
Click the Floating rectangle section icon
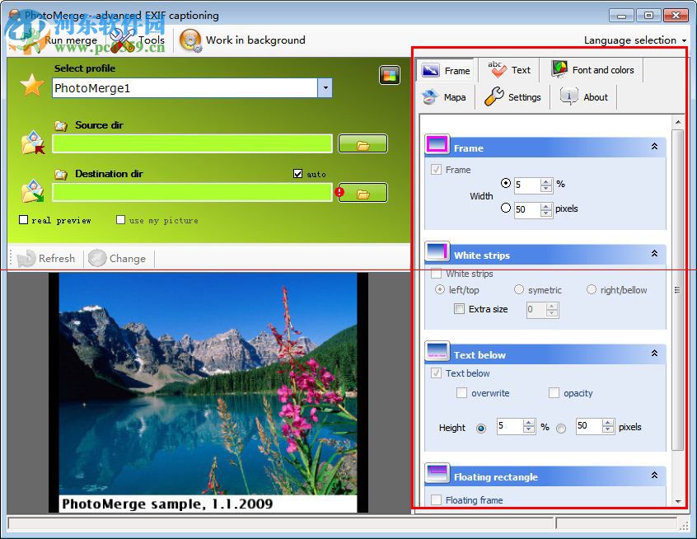437,474
